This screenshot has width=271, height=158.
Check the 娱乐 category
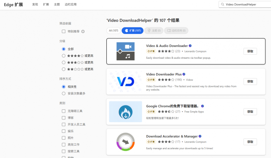(64, 131)
